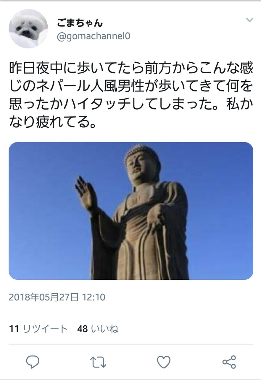This screenshot has width=261, height=380.
Task: Click the number 48 likes count
Action: 83,329
